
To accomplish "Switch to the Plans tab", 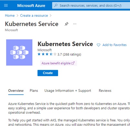I will point(34,91).
